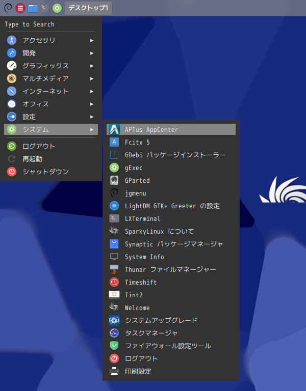This screenshot has height=391, width=306.
Task: Open GParted entry
Action: (x=171, y=180)
